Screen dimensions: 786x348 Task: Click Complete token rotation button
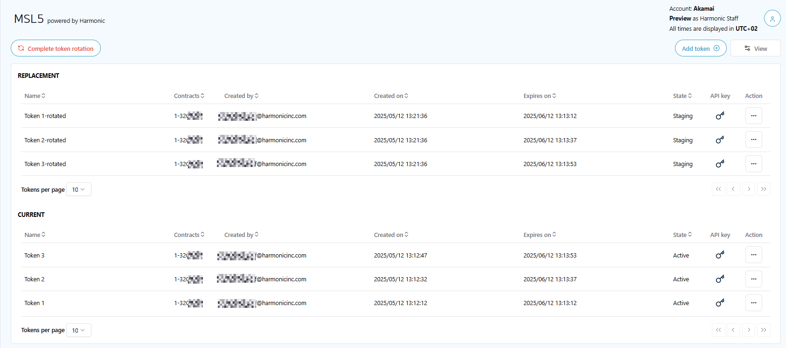click(x=56, y=49)
